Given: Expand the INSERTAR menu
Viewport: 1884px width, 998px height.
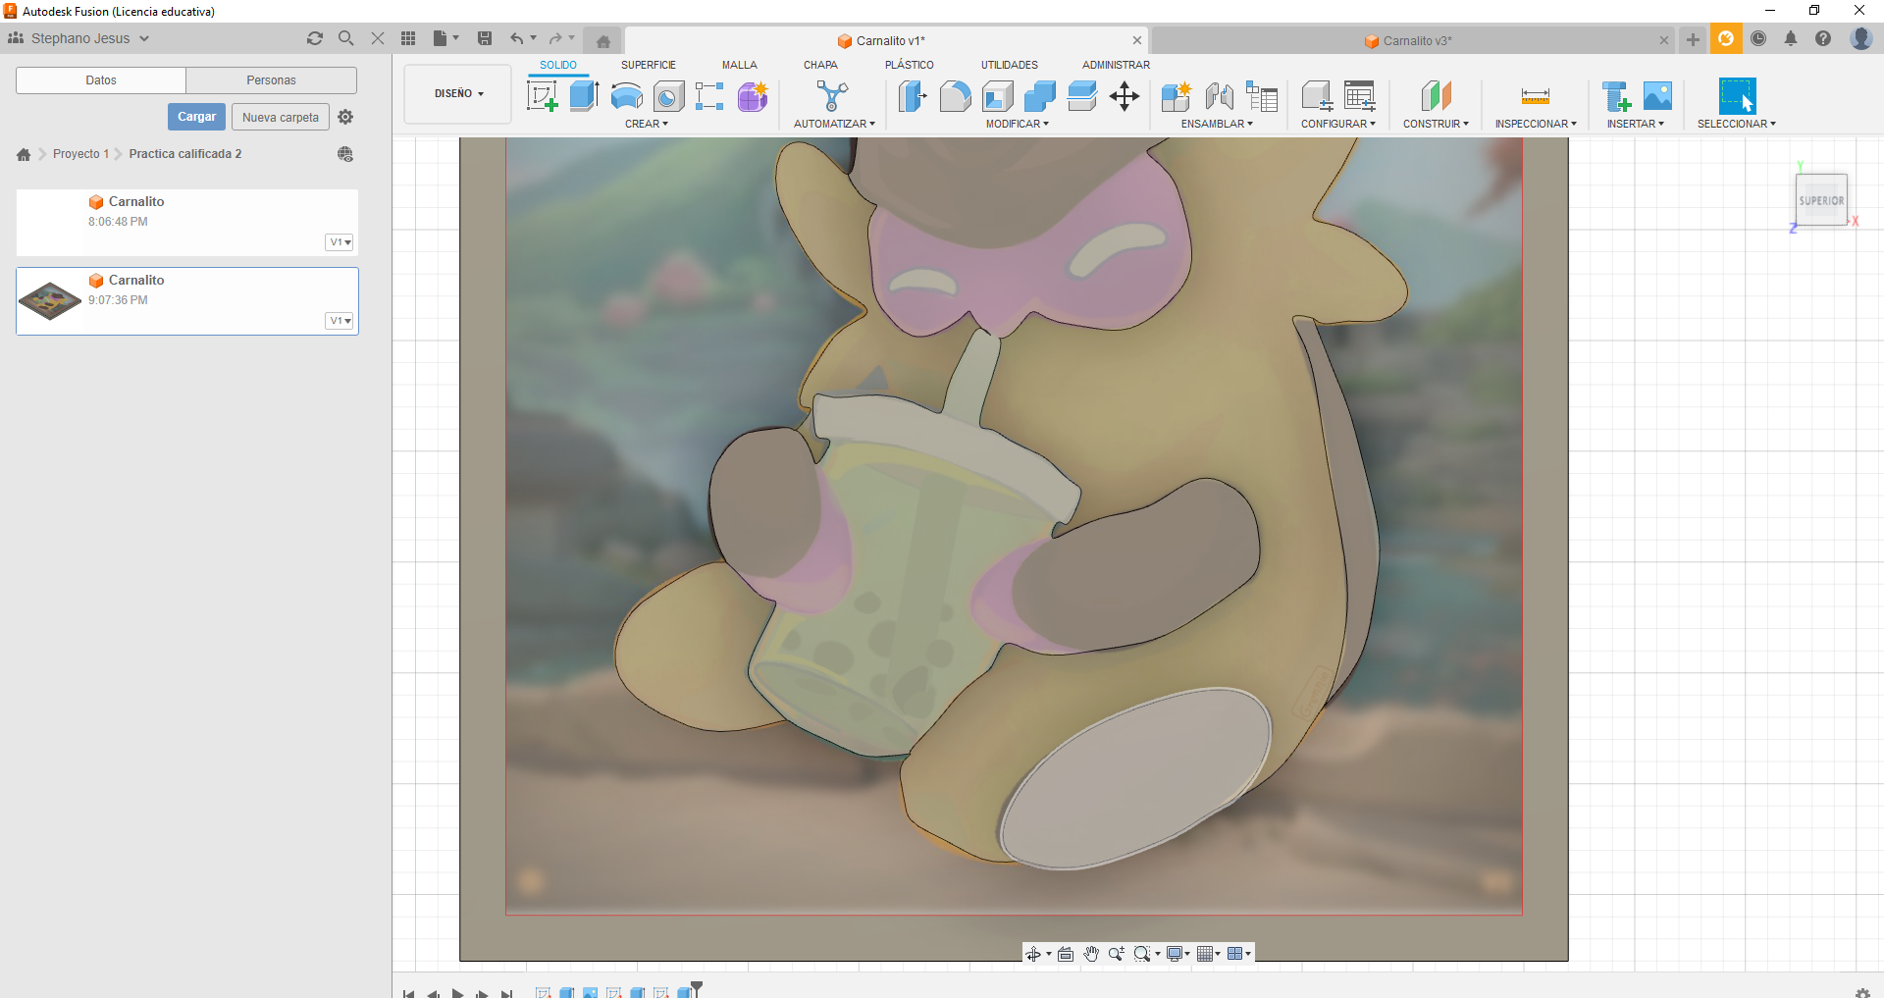Looking at the screenshot, I should click(1635, 124).
